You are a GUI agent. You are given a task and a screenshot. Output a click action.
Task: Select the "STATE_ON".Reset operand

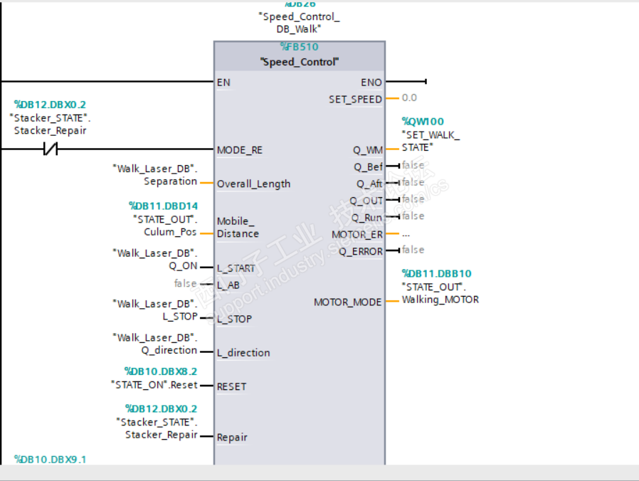coord(154,385)
